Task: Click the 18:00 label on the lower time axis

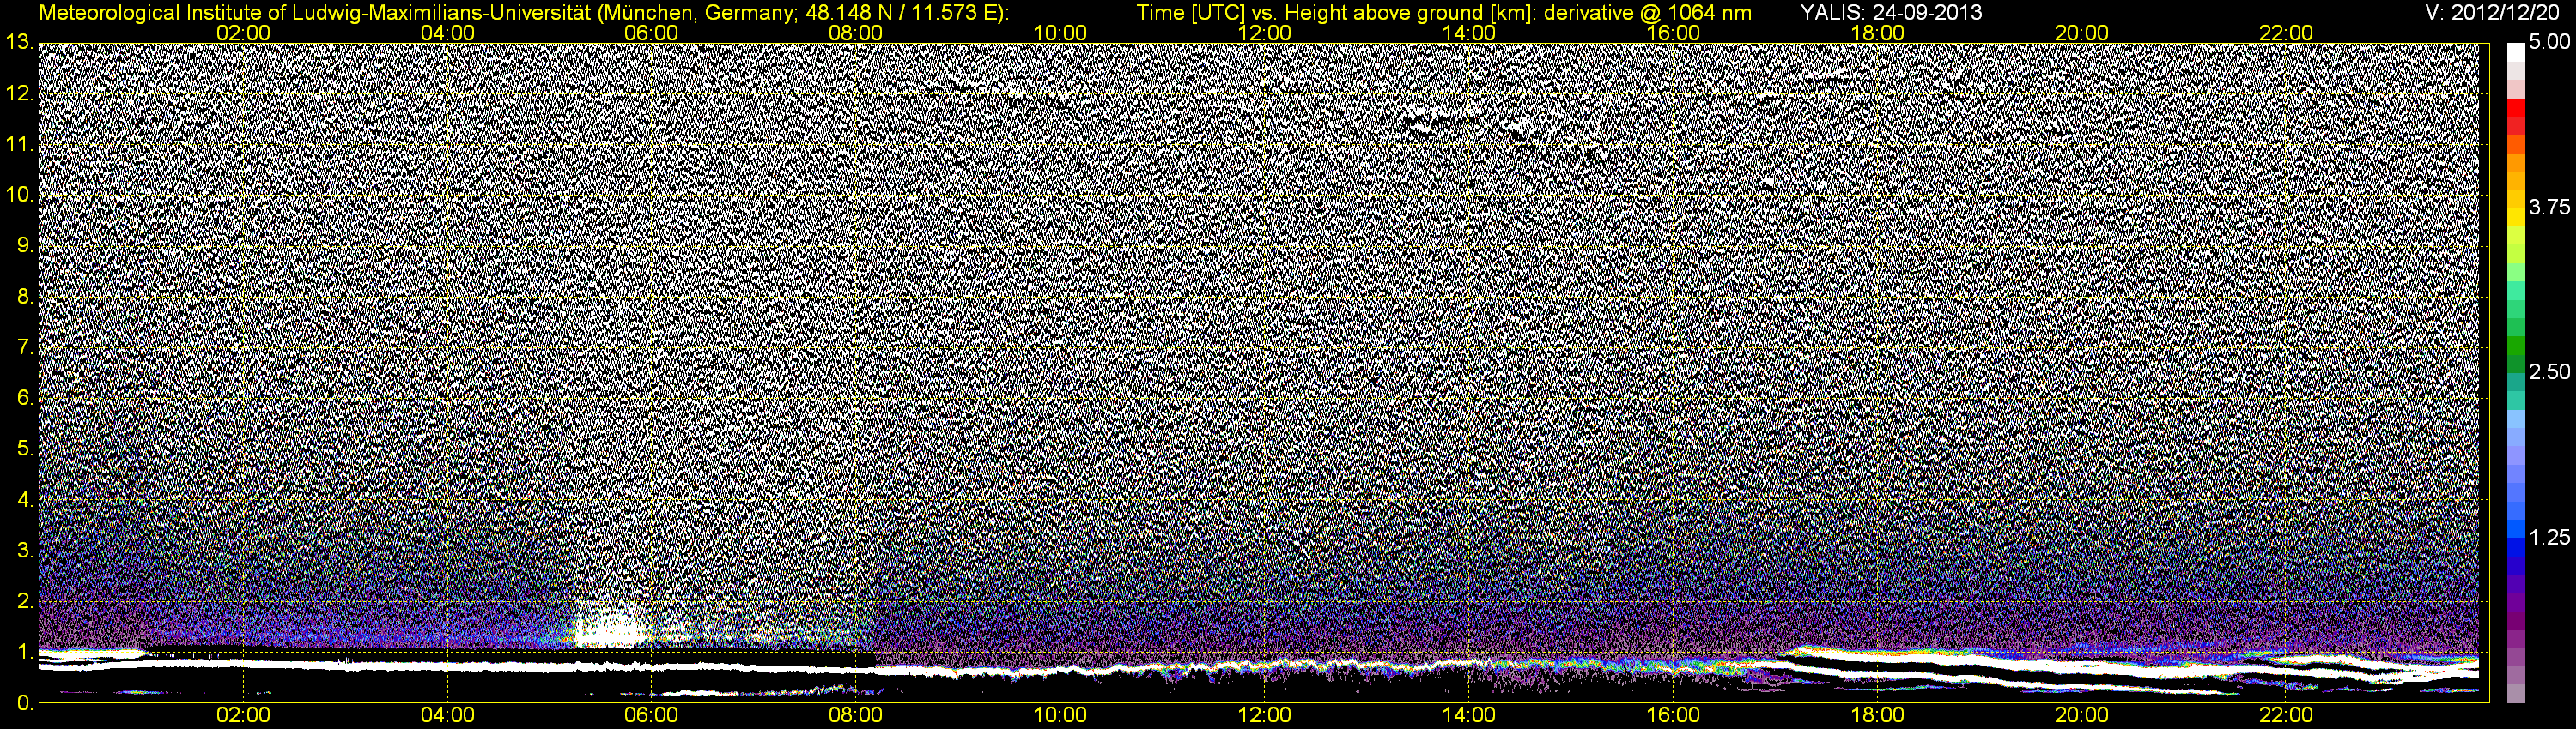Action: tap(1877, 716)
